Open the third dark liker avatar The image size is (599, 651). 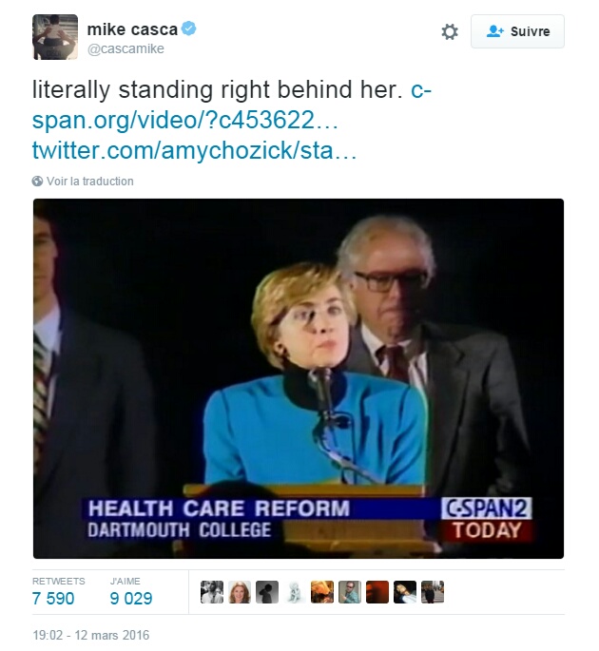(266, 592)
